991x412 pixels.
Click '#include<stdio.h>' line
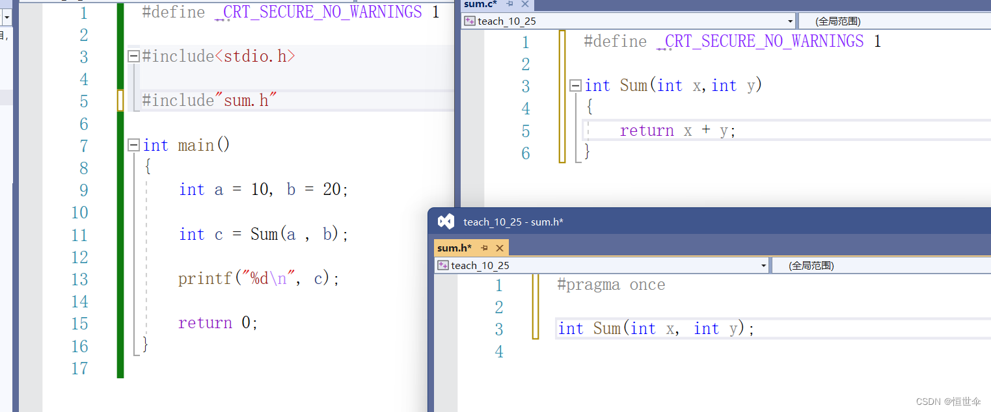(219, 57)
